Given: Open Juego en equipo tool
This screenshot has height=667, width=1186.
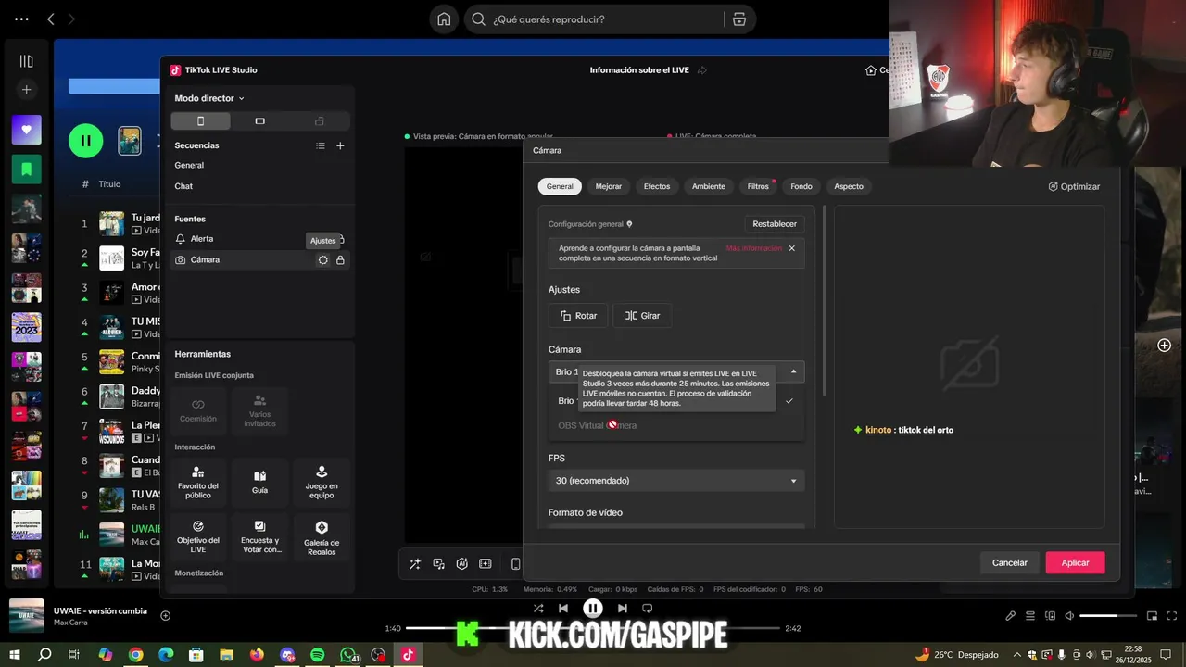Looking at the screenshot, I should point(322,483).
